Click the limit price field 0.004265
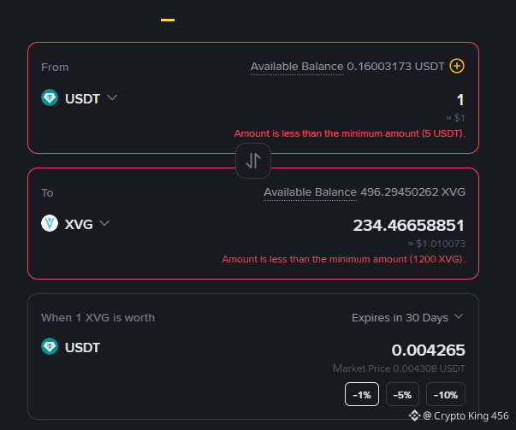This screenshot has height=430, width=516. tap(428, 350)
